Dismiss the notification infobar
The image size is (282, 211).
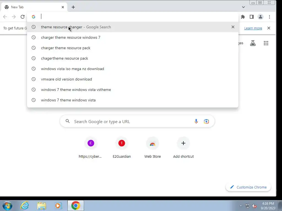(x=269, y=28)
